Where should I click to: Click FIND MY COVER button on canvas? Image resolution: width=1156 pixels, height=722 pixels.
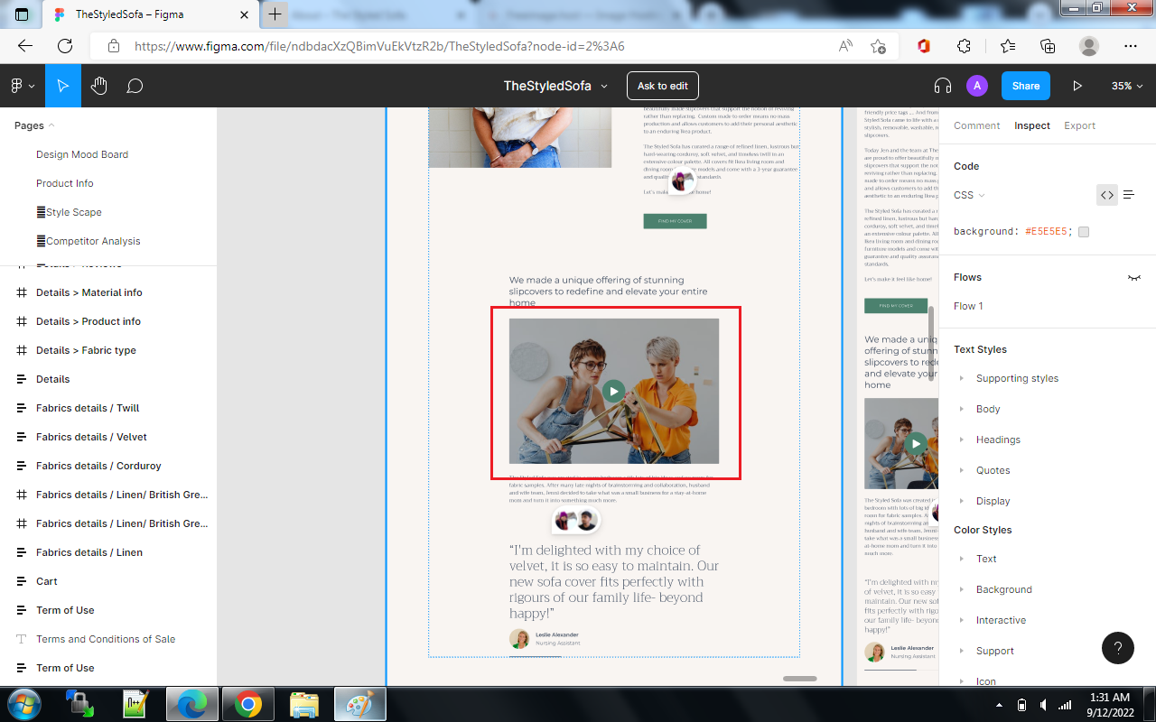[675, 221]
